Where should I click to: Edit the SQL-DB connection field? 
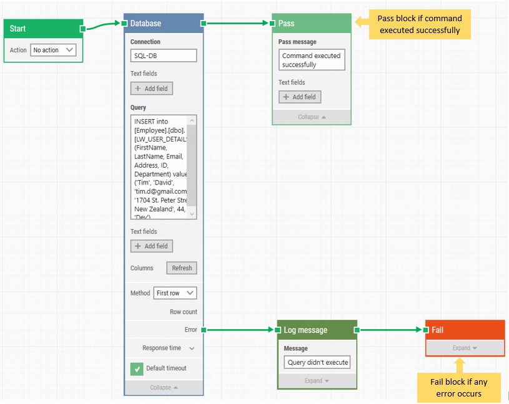tap(162, 55)
